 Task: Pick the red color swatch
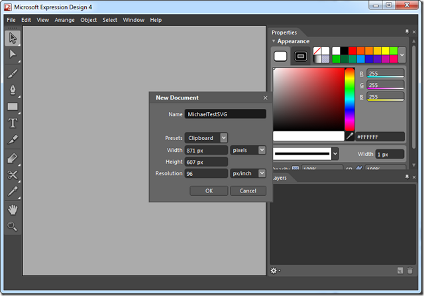pyautogui.click(x=352, y=50)
